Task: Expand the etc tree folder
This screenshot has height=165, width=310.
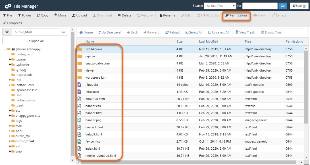Action: pos(10,110)
